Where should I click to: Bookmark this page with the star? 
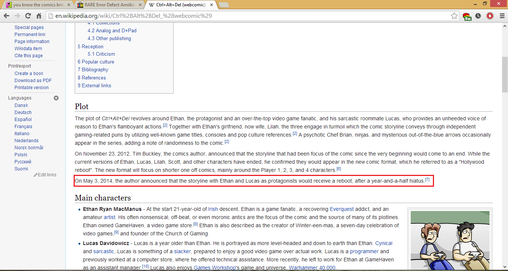454,16
